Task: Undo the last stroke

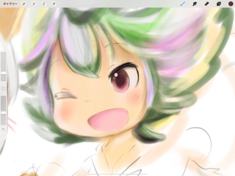Action: (x=4, y=129)
